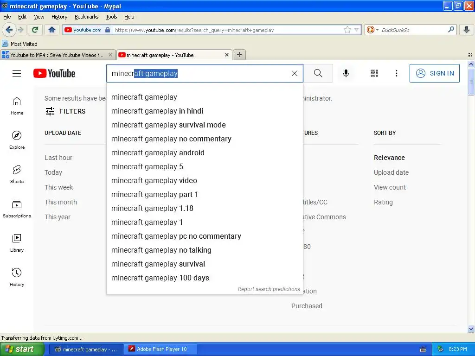The image size is (475, 356).
Task: Open Shorts in the sidebar
Action: (17, 174)
